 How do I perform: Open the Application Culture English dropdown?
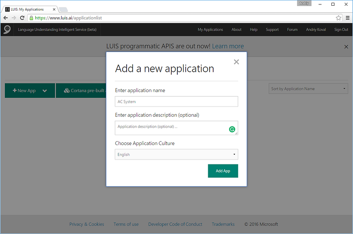176,154
